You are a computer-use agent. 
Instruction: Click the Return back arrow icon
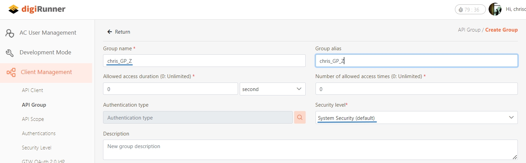[109, 32]
